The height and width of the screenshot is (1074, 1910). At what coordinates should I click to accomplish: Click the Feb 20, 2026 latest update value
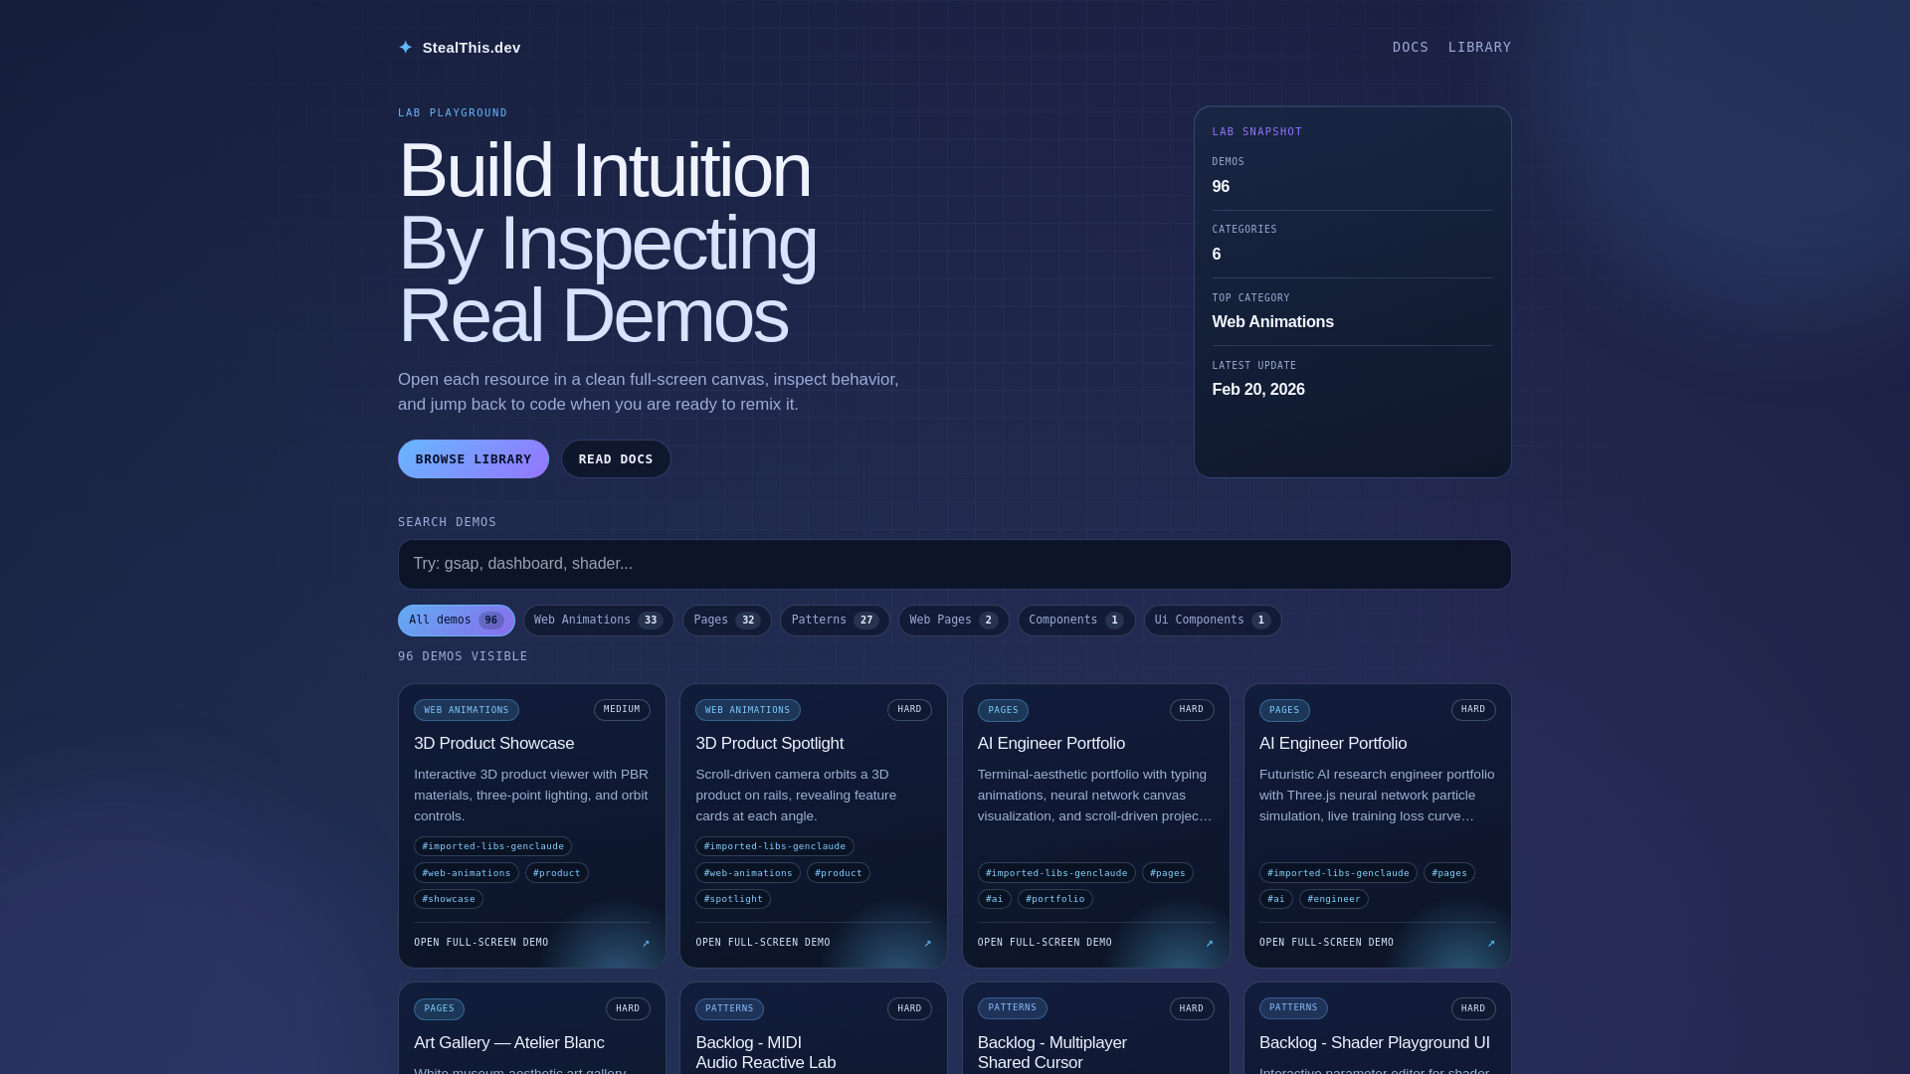[1258, 390]
